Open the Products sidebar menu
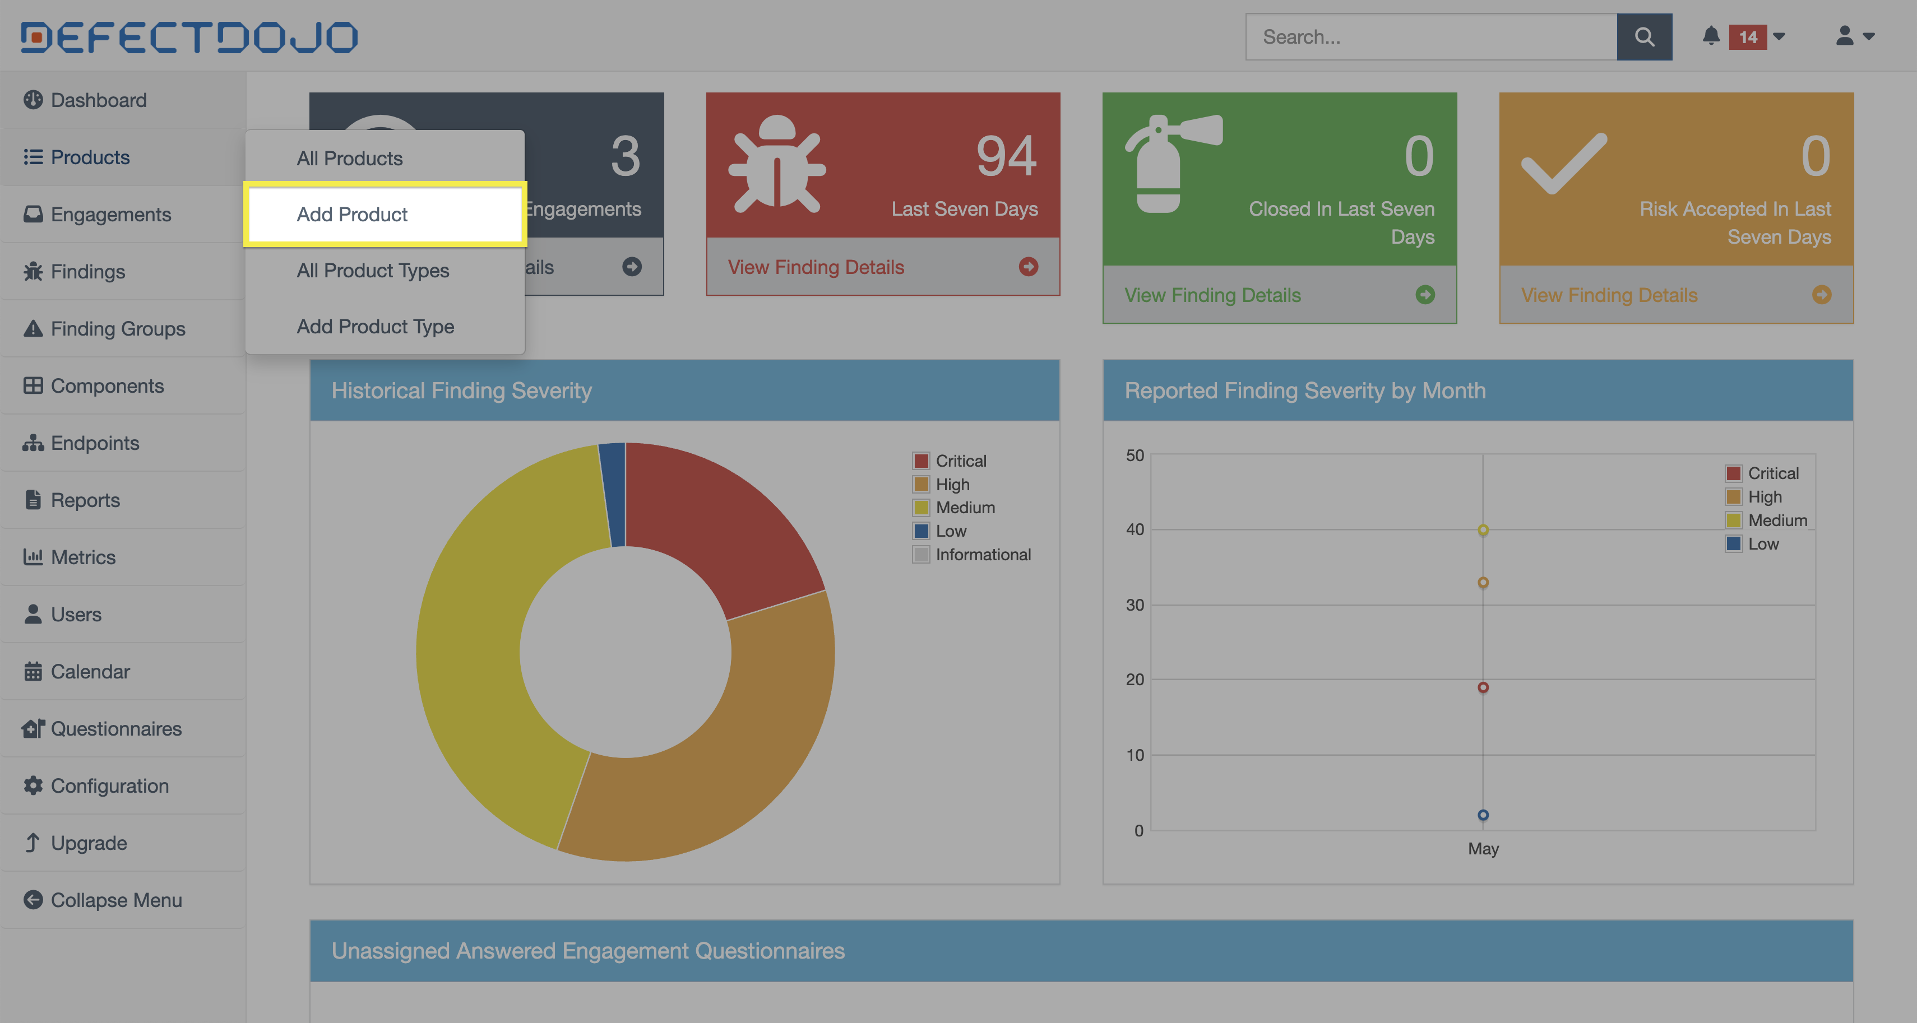The image size is (1917, 1023). click(x=123, y=157)
